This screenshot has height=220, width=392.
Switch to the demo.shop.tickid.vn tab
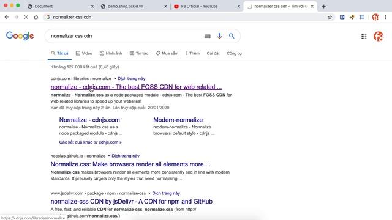click(x=133, y=7)
